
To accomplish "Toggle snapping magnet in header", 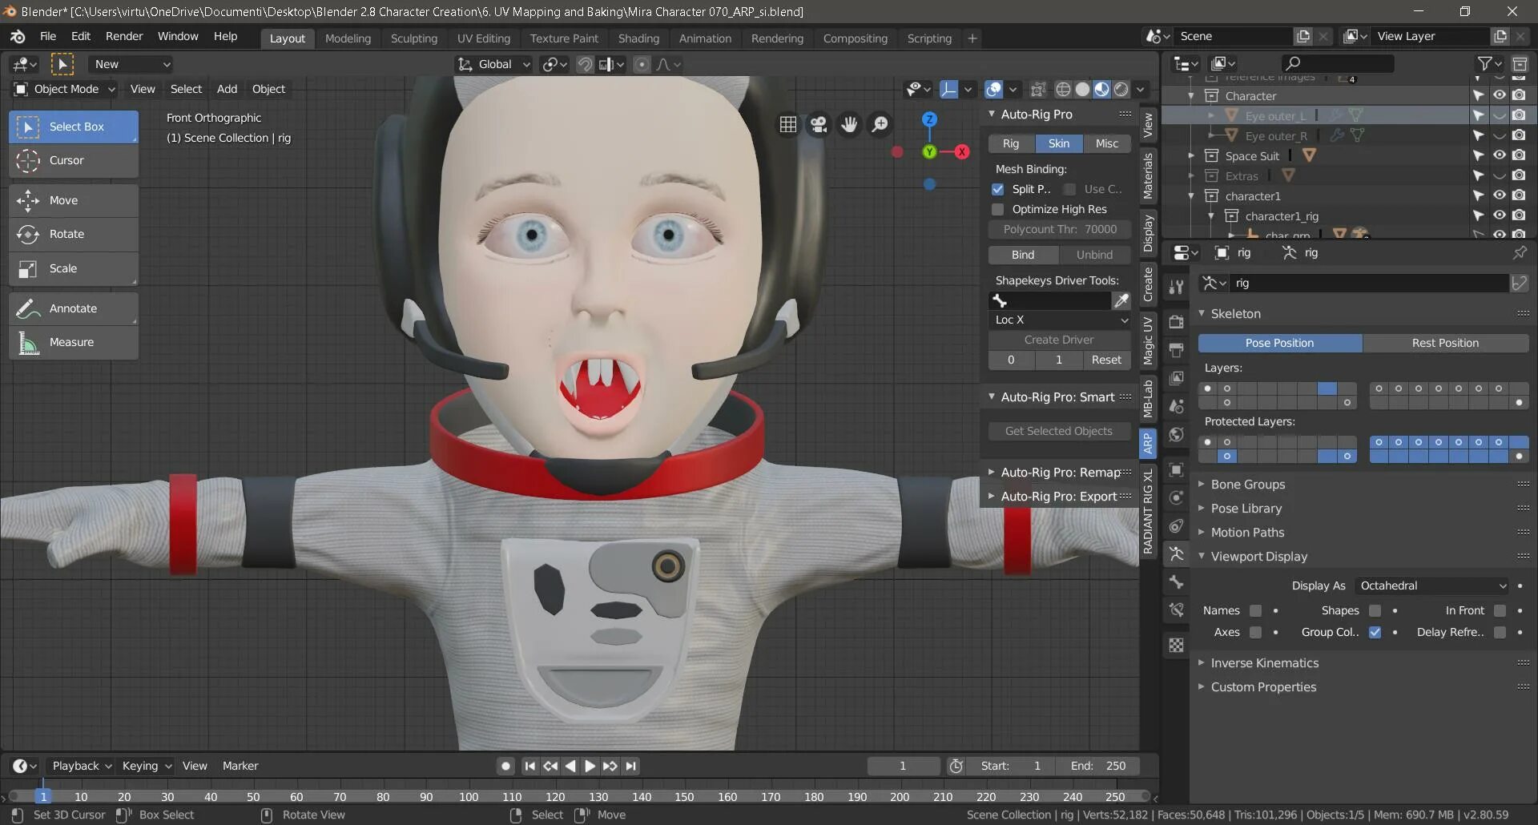I will 586,64.
